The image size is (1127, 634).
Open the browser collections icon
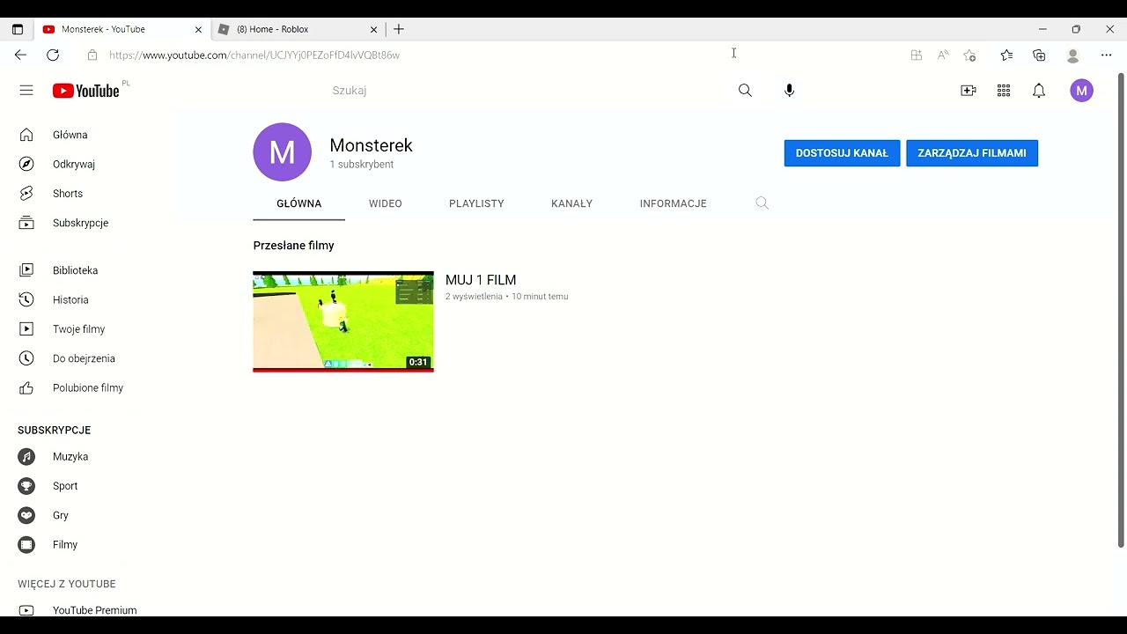click(1039, 55)
